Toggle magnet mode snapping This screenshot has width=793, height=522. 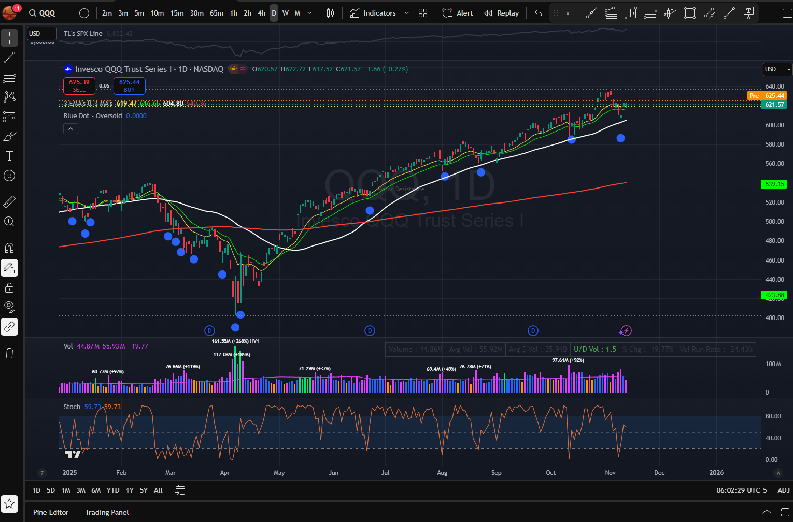(9, 248)
